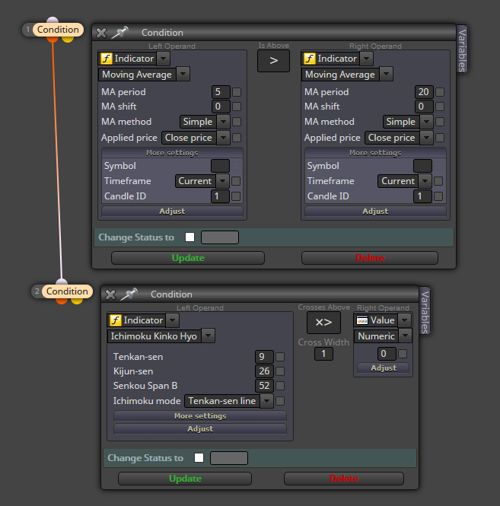Click the right MA period field showing 20
This screenshot has width=500, height=506.
[x=424, y=92]
